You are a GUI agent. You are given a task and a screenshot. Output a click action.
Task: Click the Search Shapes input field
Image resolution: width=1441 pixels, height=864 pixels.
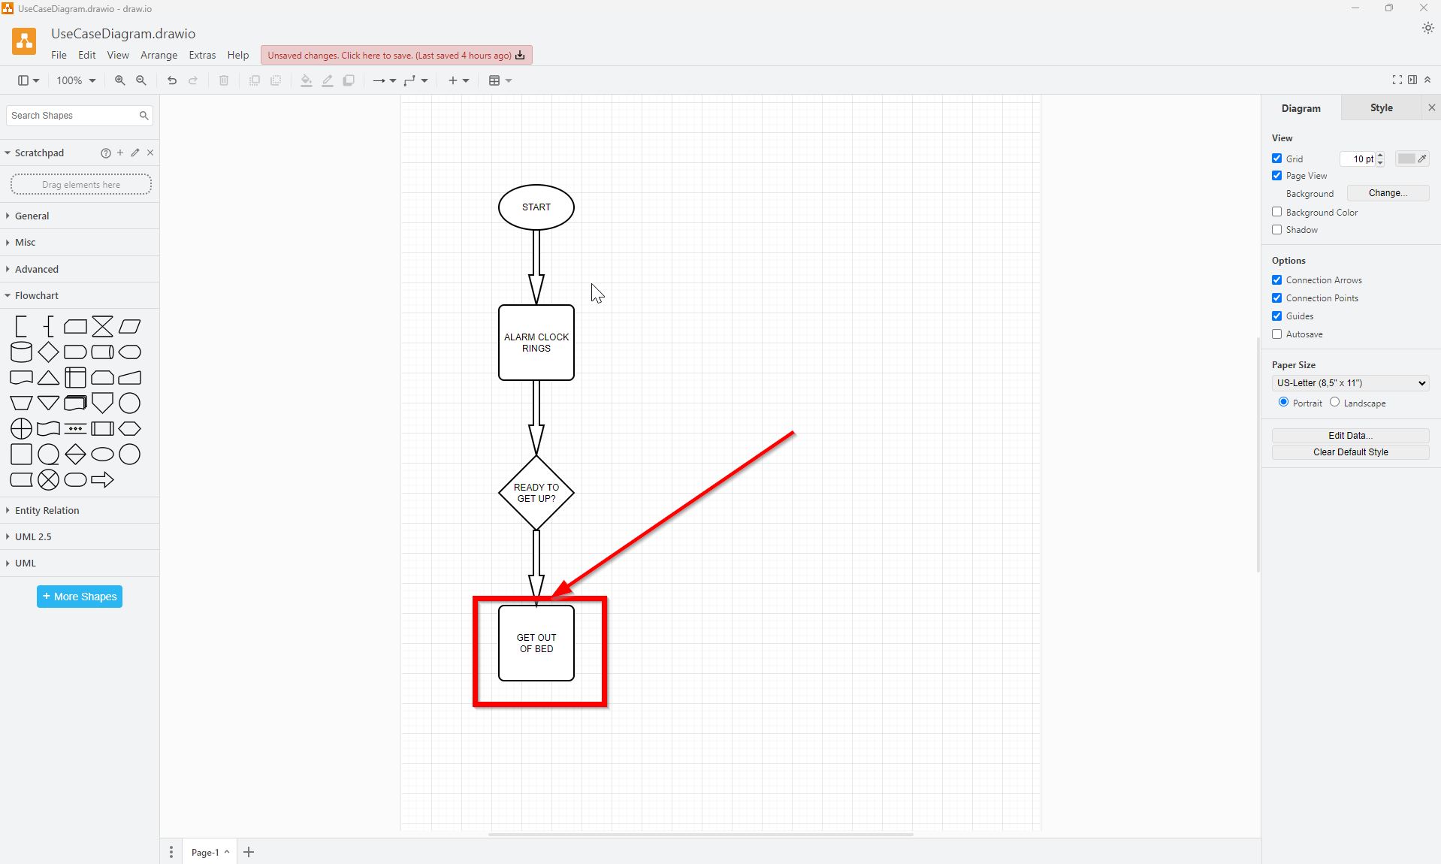71,115
